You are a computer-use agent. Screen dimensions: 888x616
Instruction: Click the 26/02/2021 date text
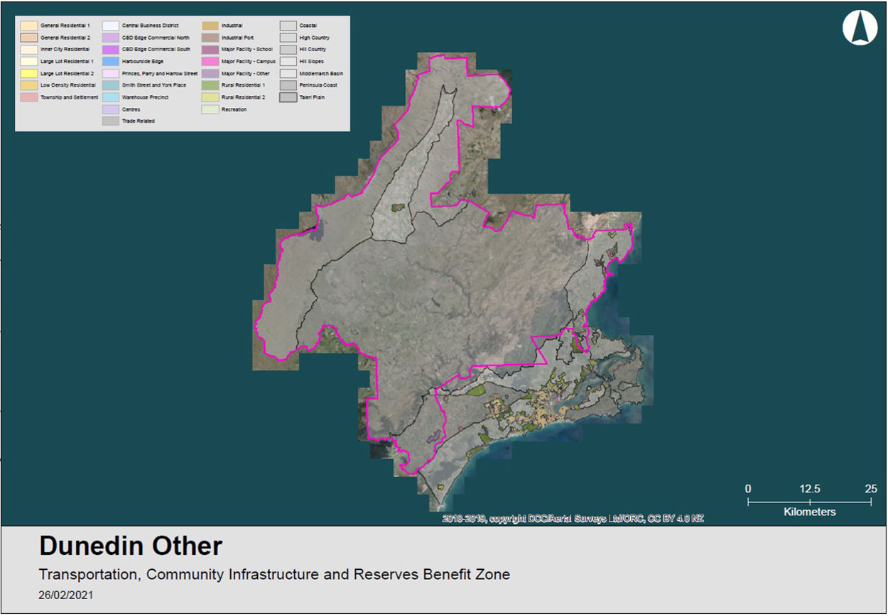(x=65, y=595)
